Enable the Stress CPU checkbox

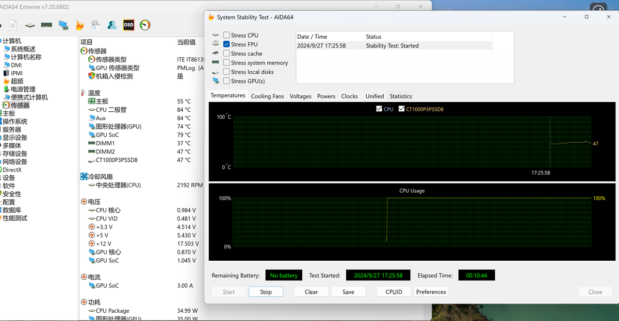point(226,35)
